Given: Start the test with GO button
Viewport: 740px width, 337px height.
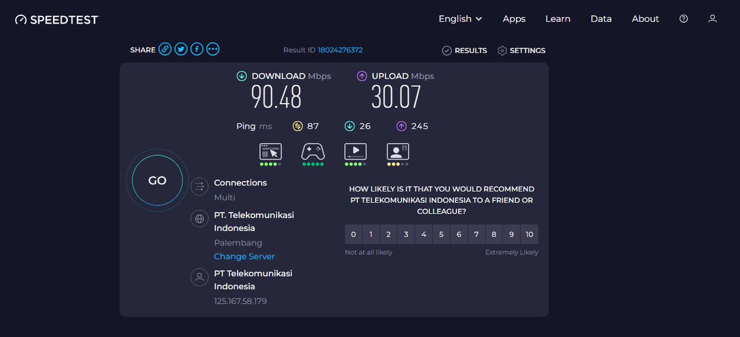Looking at the screenshot, I should point(157,181).
